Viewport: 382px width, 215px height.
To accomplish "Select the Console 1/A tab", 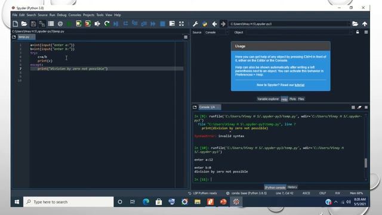I will 210,107.
